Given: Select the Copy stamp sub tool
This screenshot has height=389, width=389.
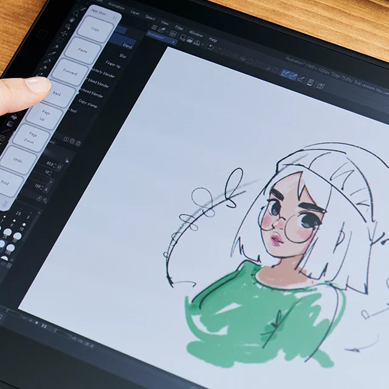Looking at the screenshot, I should pos(88,103).
